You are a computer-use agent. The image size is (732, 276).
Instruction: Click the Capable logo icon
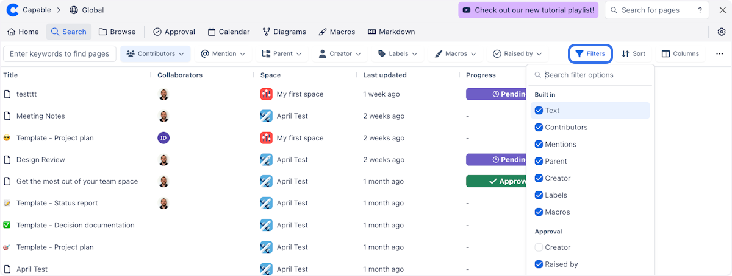point(12,10)
